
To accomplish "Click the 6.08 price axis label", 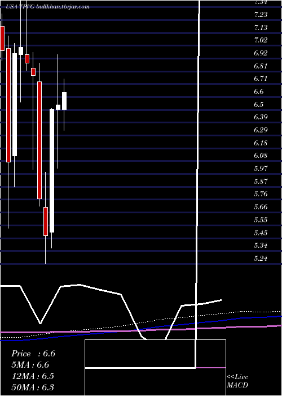I will [261, 156].
